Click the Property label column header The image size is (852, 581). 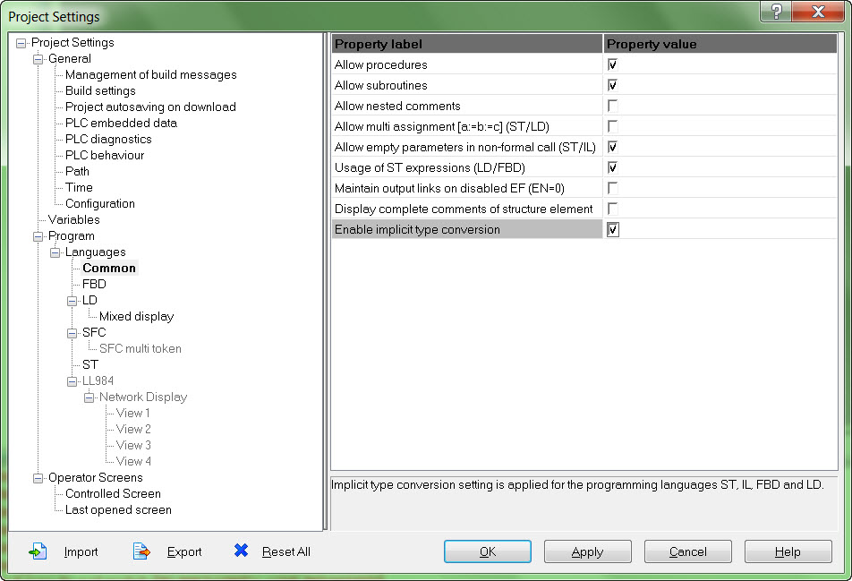point(467,44)
